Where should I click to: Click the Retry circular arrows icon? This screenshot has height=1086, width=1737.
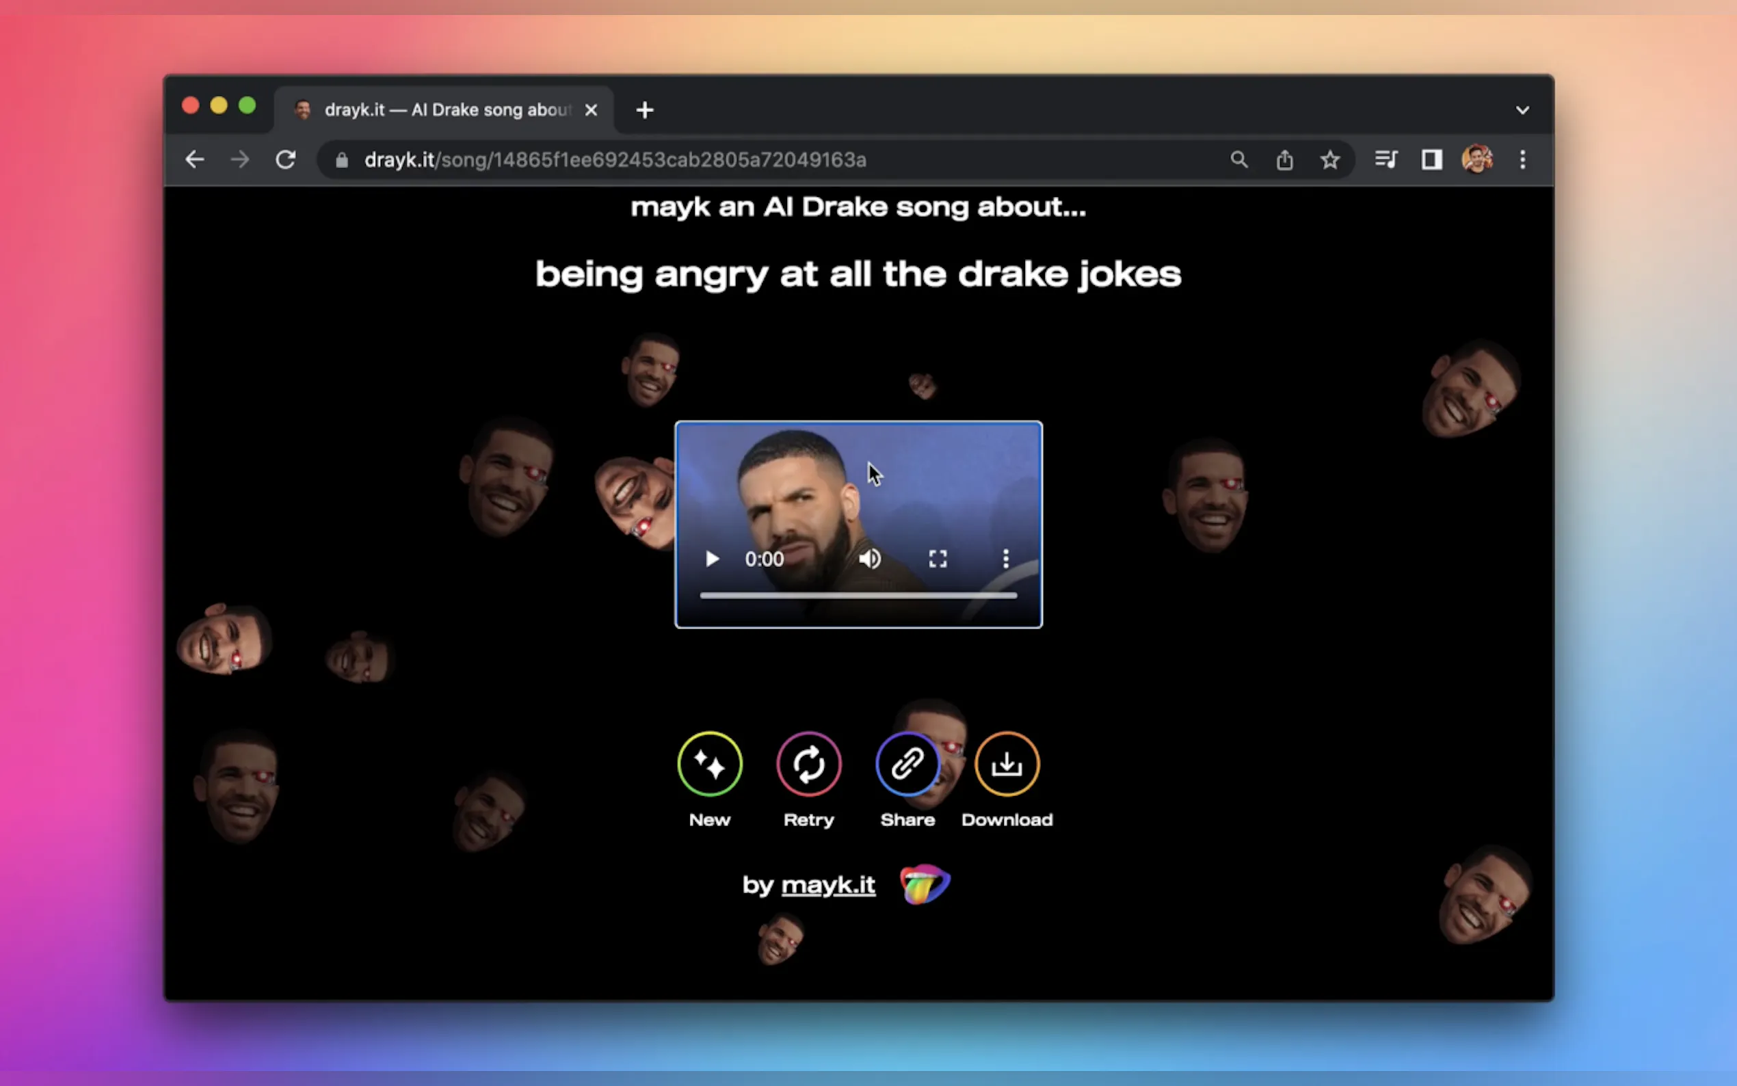click(x=808, y=763)
